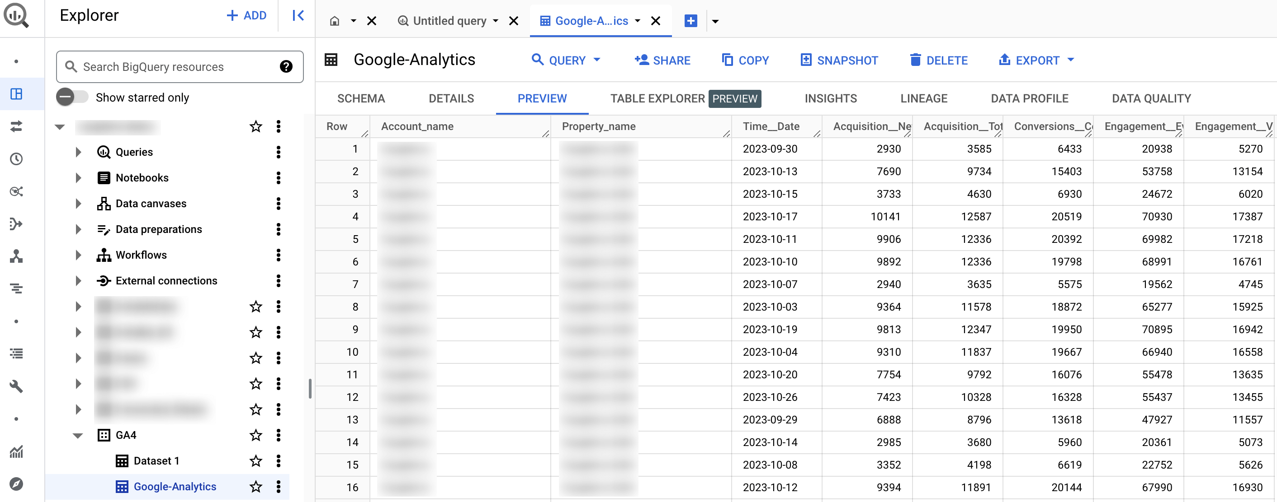
Task: Open the EXPORT dropdown button
Action: pyautogui.click(x=1036, y=60)
